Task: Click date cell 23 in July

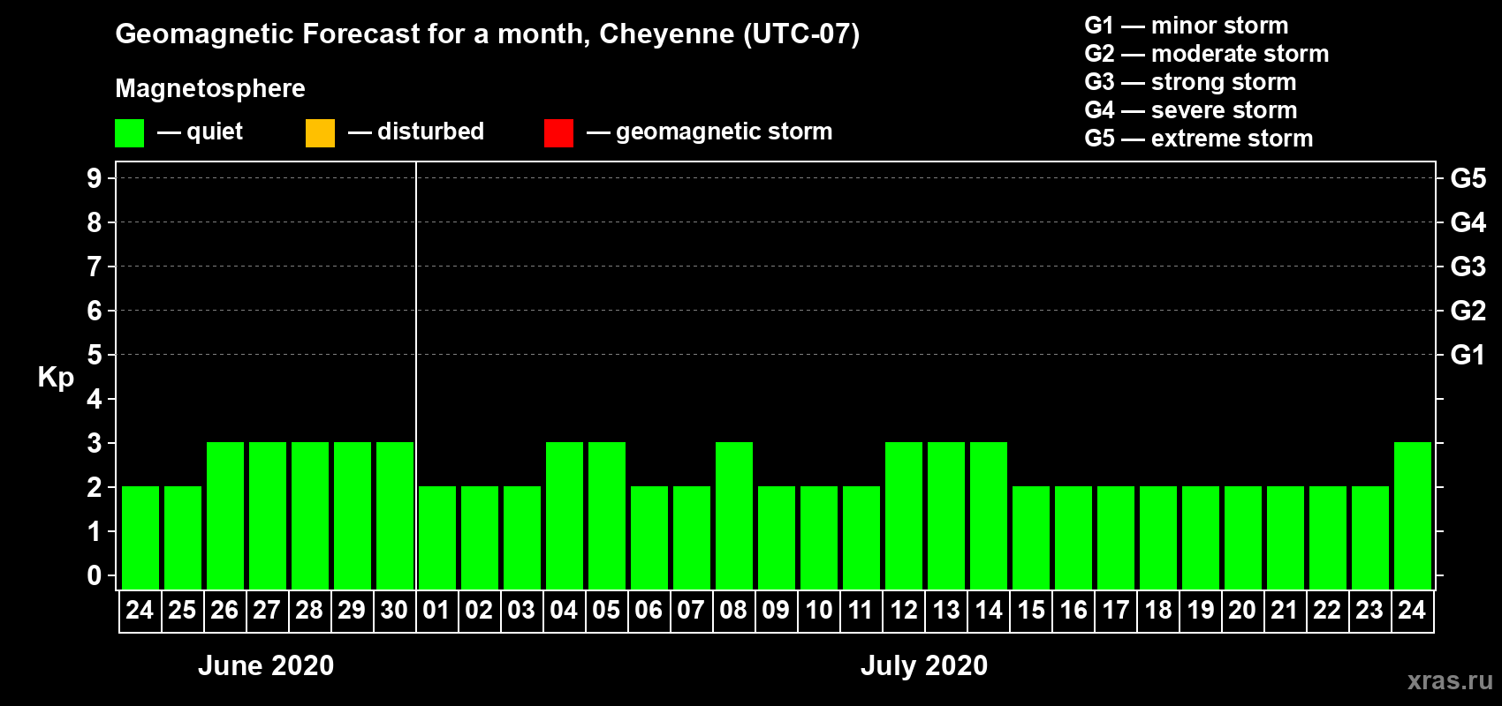Action: click(1370, 611)
